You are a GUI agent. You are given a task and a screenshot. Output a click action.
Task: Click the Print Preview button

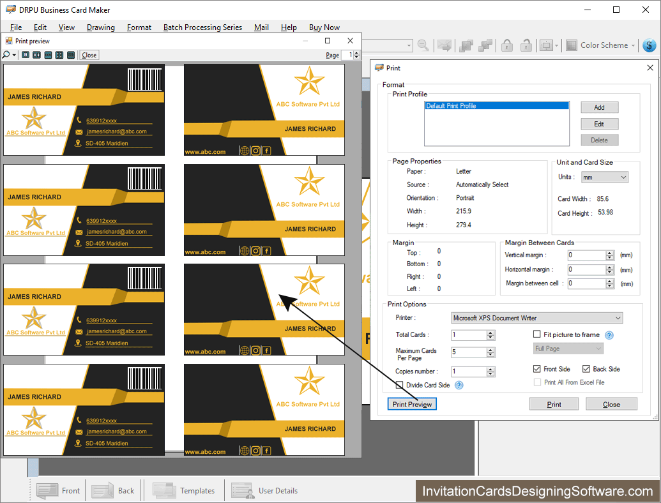click(x=412, y=405)
